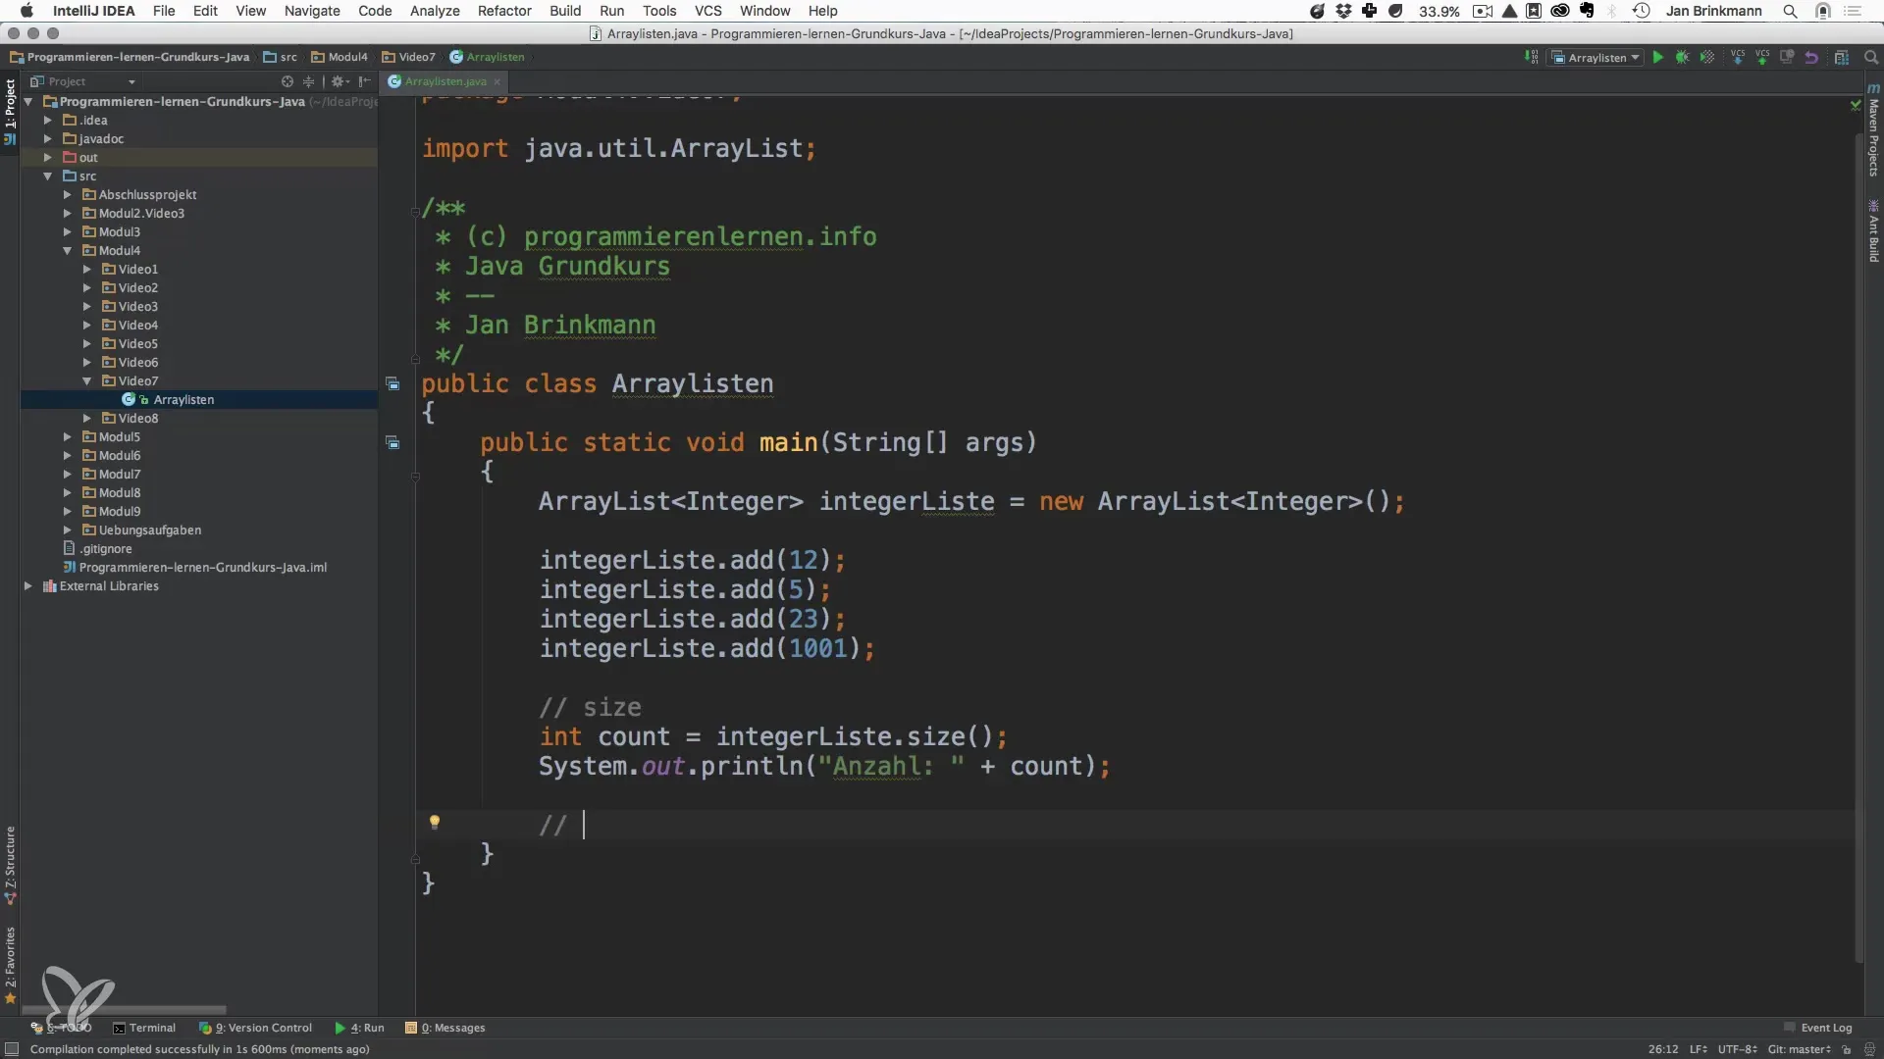
Task: Run with coverage icon in toolbar
Action: pyautogui.click(x=1707, y=58)
